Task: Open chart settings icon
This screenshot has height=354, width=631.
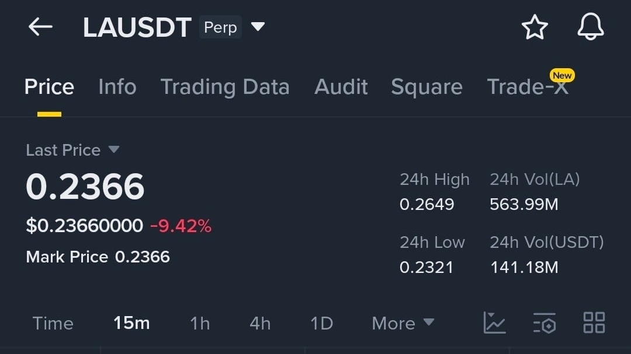Action: click(545, 323)
